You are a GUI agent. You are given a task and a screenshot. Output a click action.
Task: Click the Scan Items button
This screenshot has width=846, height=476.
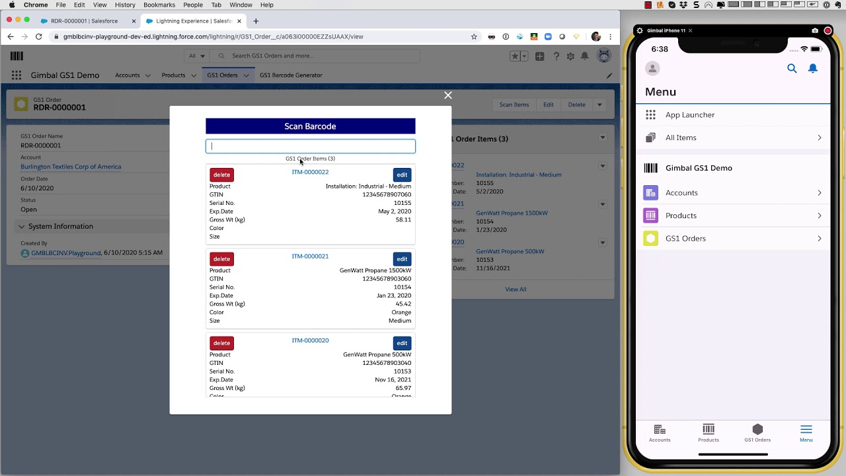514,104
